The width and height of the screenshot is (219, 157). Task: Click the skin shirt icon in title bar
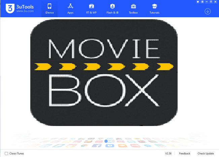[198, 2]
